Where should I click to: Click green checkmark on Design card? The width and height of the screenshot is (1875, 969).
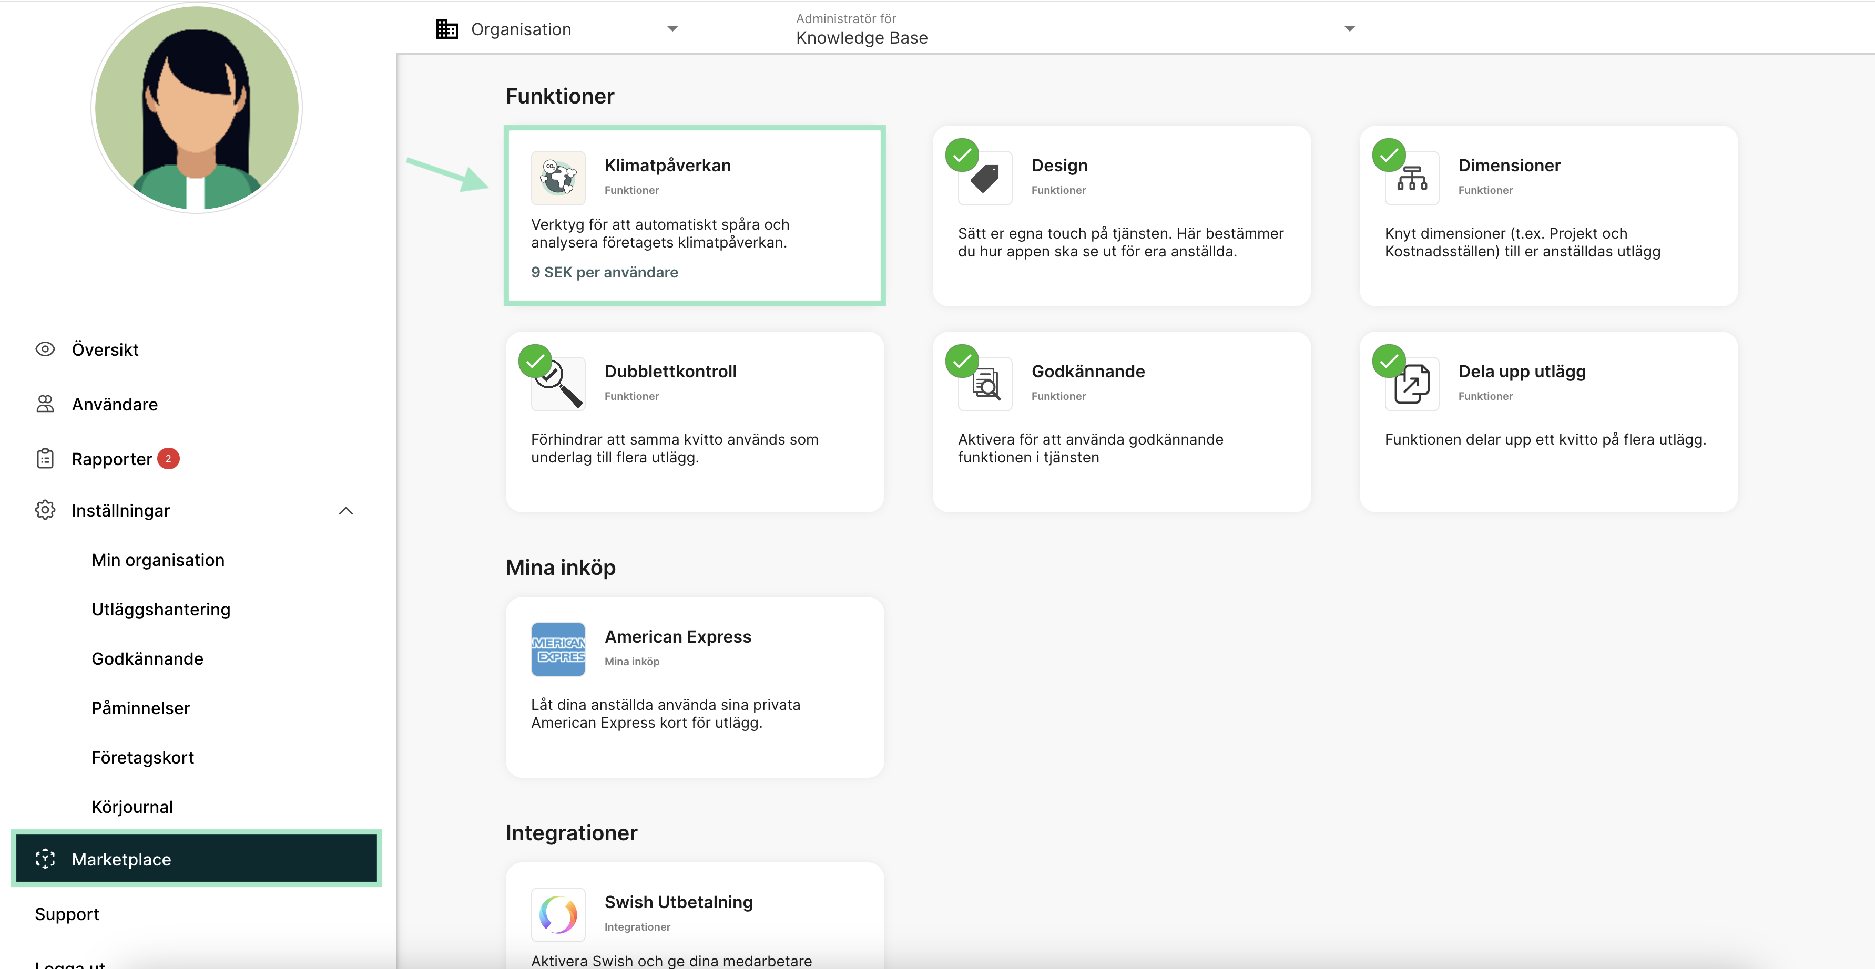pos(962,155)
